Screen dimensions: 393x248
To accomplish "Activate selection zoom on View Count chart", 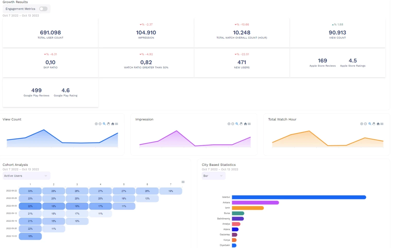I will click(x=104, y=124).
